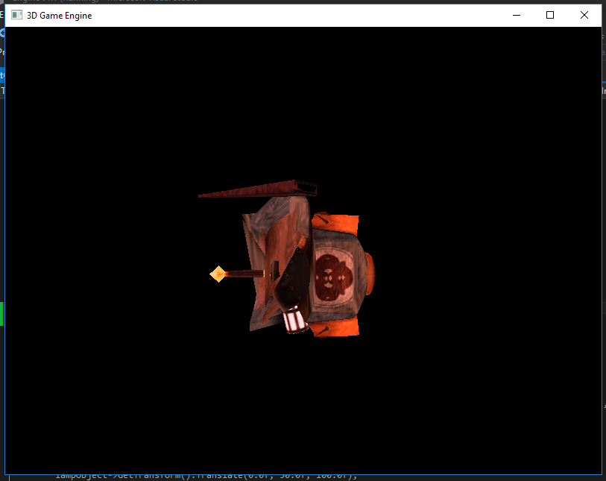Select the rounded orange knob on model's right
Screen dimensions: 606x481
click(x=369, y=274)
